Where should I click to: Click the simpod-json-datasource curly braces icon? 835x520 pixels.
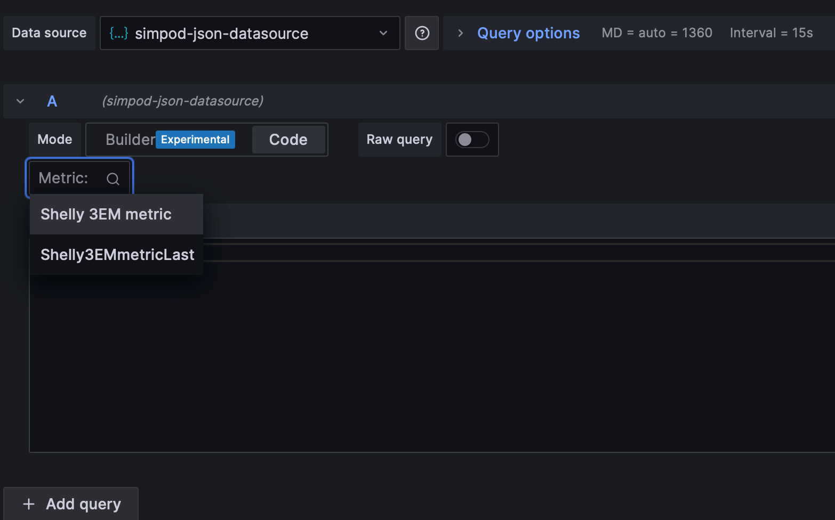(118, 33)
